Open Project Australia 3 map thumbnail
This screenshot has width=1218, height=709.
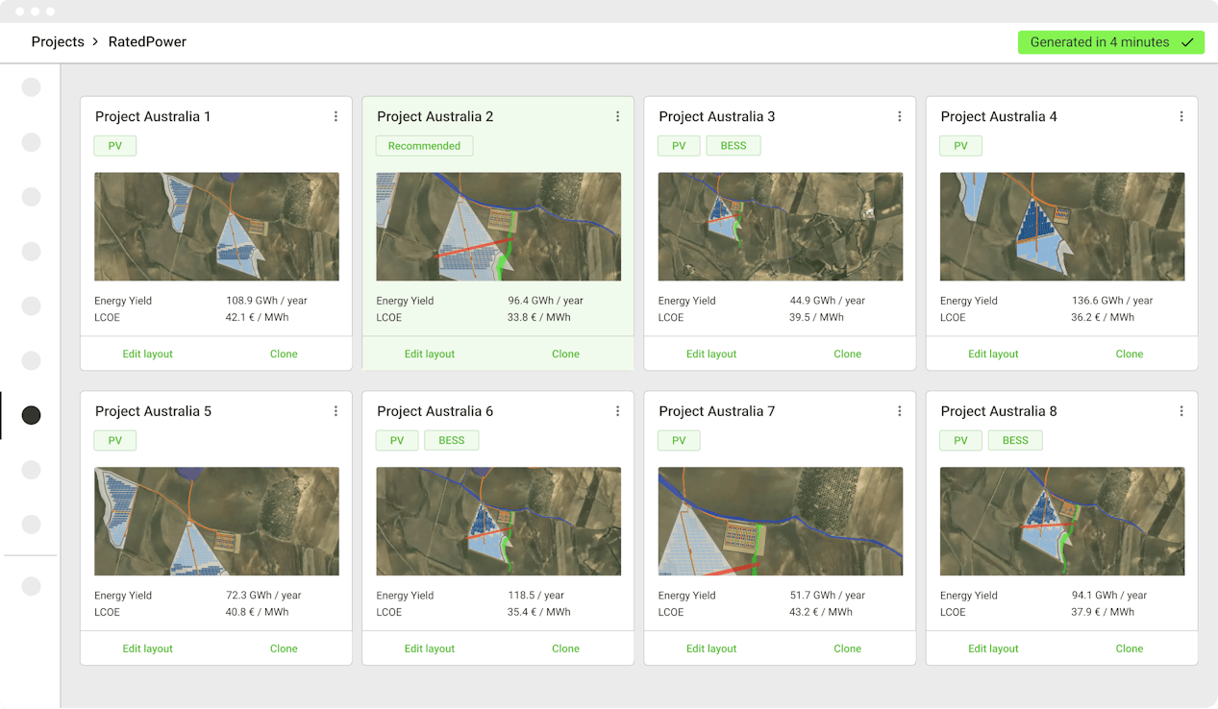[x=781, y=227]
